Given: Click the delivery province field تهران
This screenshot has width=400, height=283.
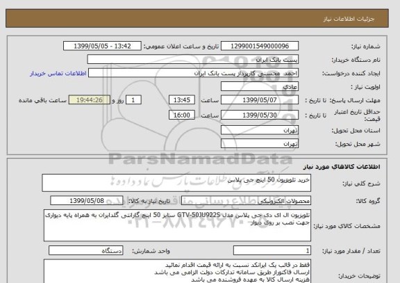Looking at the screenshot, I should pyautogui.click(x=260, y=130).
